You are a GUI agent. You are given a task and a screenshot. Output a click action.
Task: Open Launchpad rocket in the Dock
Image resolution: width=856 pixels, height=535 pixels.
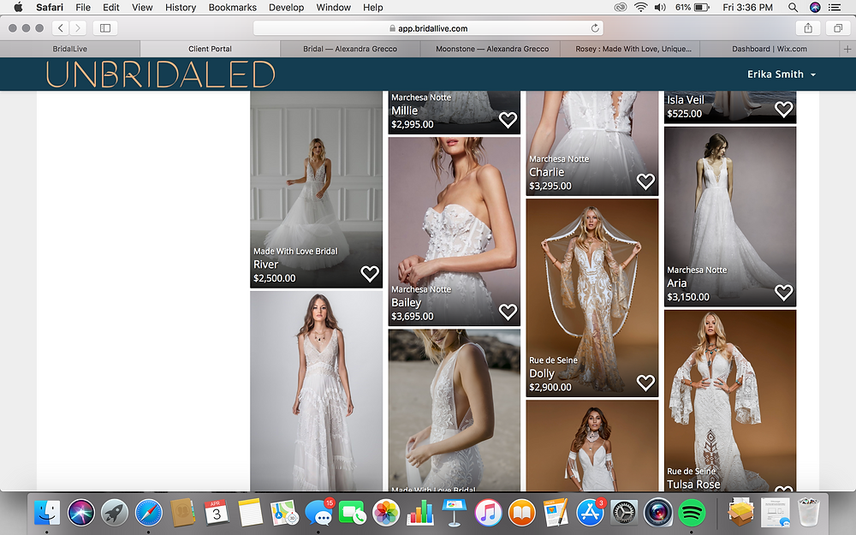point(115,513)
